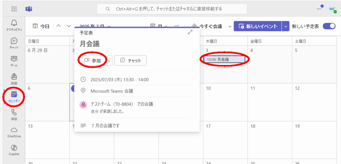Open OneDrive in the sidebar

point(14,132)
